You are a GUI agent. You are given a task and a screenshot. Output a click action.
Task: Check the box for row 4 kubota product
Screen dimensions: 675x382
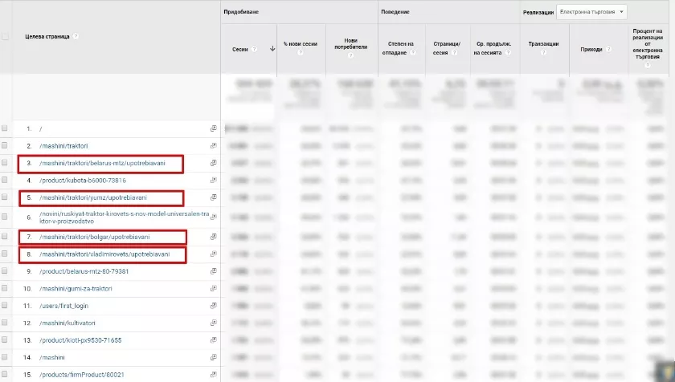coord(4,180)
